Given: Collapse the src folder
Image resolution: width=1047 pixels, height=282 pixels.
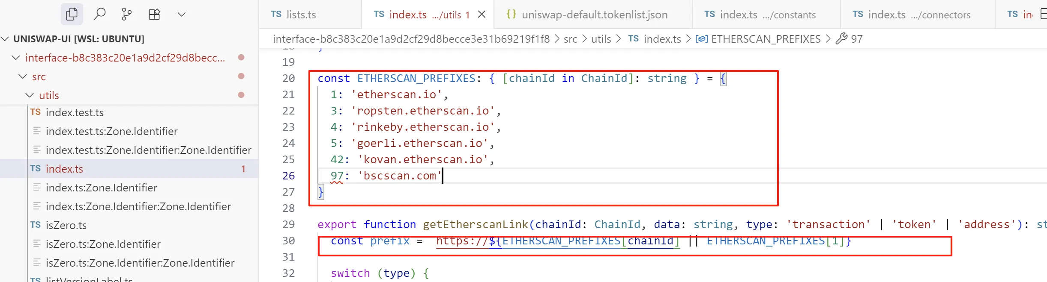Looking at the screenshot, I should coord(23,76).
